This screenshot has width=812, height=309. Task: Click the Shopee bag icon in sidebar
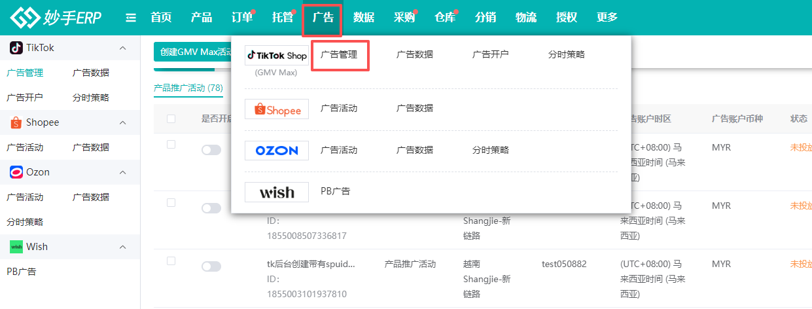point(16,122)
